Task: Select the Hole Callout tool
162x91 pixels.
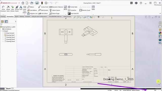Action: coord(43,13)
